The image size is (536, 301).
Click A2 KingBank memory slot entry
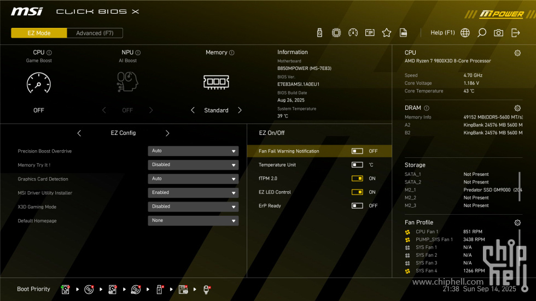[464, 125]
